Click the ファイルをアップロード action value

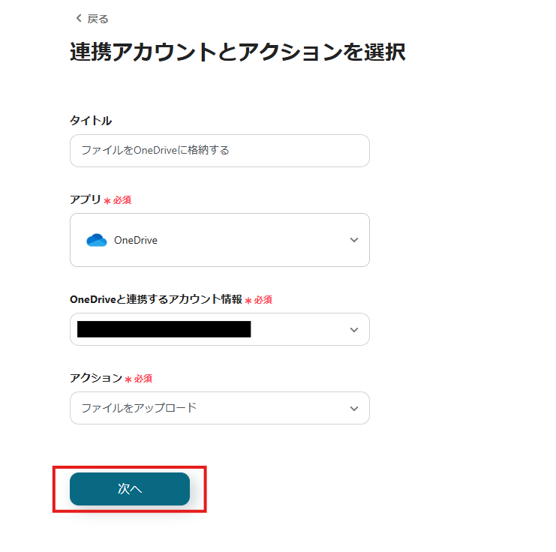click(139, 408)
